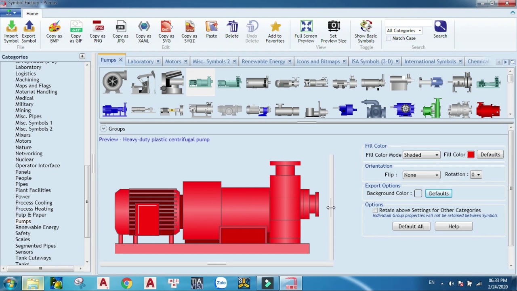Select Pumps in Categories list

pyautogui.click(x=23, y=221)
